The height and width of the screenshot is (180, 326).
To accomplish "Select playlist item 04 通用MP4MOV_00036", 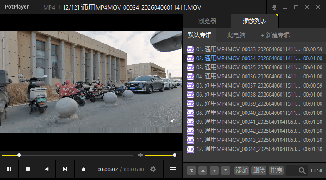I will pos(255,77).
